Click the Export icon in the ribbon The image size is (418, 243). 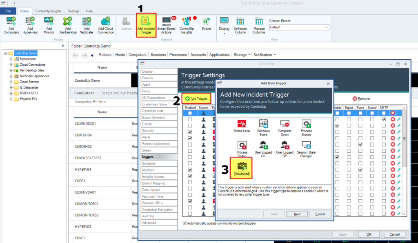point(206,25)
